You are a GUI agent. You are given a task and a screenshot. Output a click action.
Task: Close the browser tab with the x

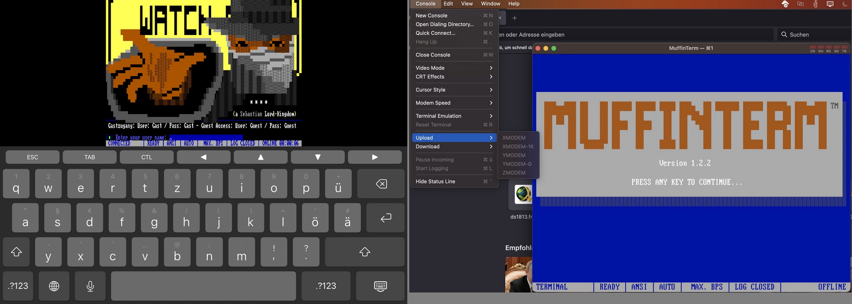click(500, 18)
